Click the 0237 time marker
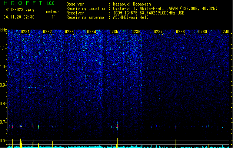Viewport: 233px width, 148px height. pos(158,31)
